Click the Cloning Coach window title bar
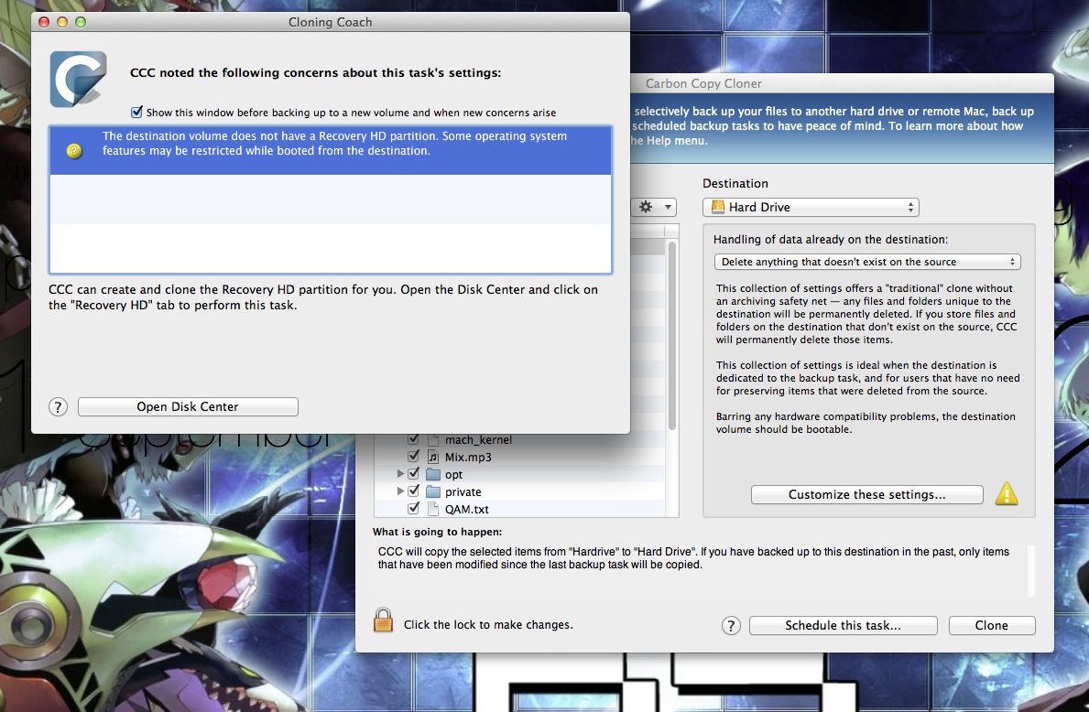 (331, 22)
